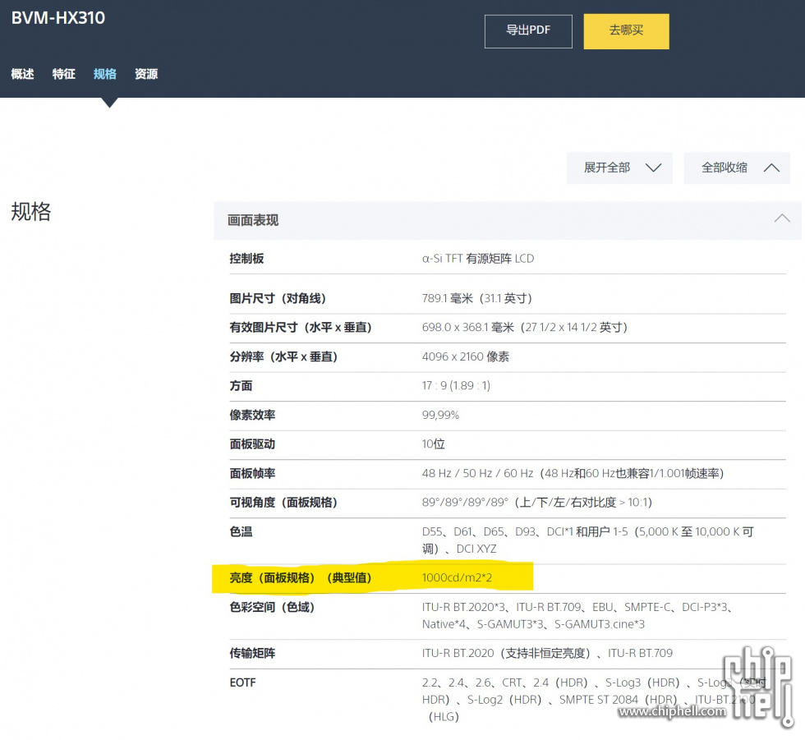Click the 面板驱动 row label
The image size is (805, 740).
click(x=252, y=444)
